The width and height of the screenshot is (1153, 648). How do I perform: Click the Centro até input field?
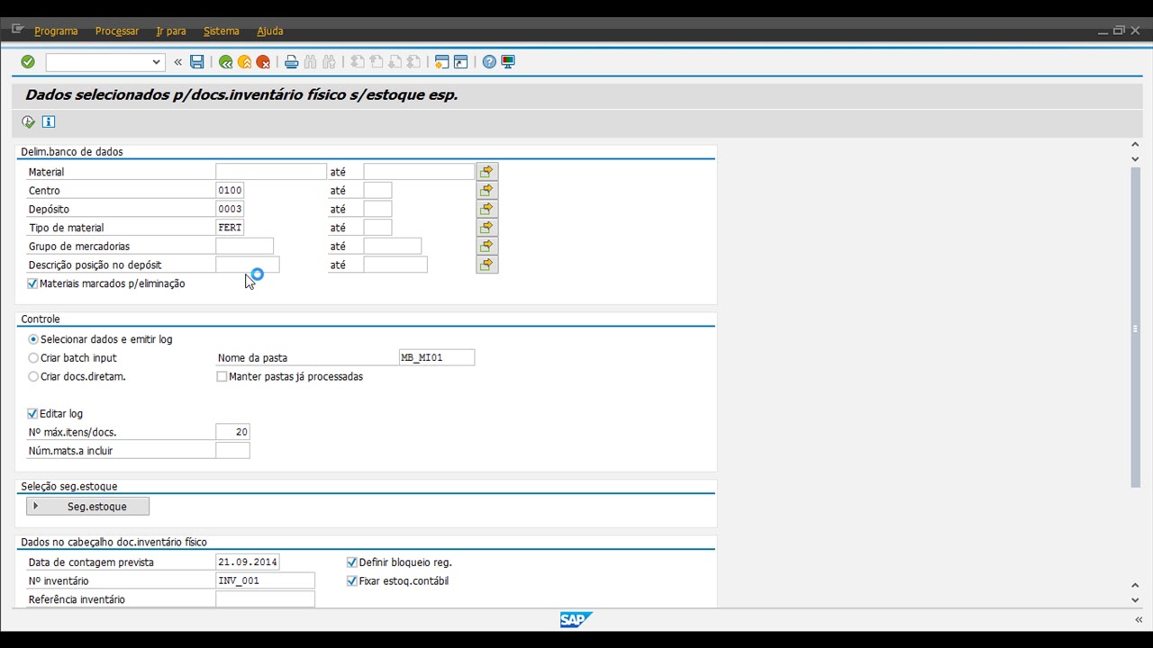pyautogui.click(x=377, y=190)
